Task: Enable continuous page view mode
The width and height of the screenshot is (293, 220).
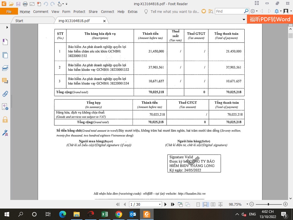Action: (205, 204)
